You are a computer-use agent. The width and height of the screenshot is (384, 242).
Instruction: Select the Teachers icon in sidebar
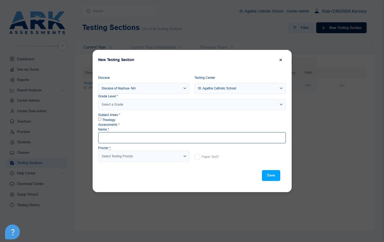[12, 121]
